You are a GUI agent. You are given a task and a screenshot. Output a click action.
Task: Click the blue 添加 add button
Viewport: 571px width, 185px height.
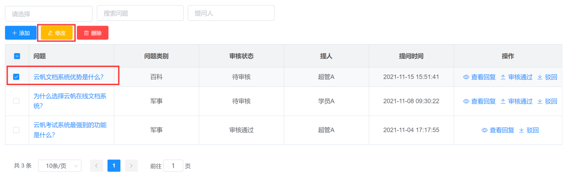(21, 33)
